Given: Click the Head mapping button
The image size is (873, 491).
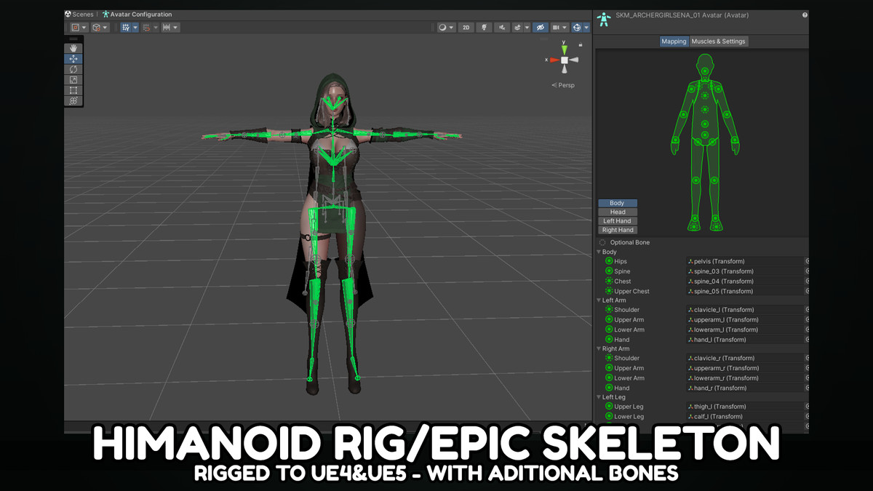Looking at the screenshot, I should click(617, 212).
